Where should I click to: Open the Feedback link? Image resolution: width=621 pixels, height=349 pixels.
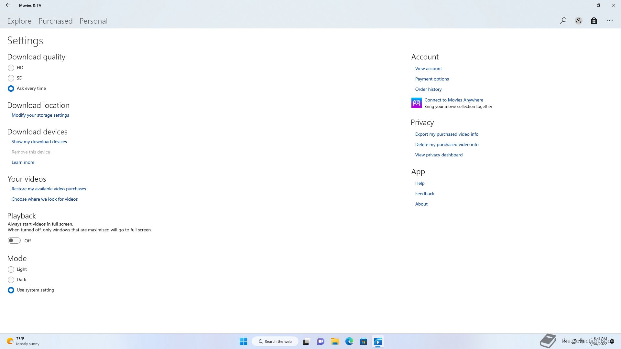425,194
